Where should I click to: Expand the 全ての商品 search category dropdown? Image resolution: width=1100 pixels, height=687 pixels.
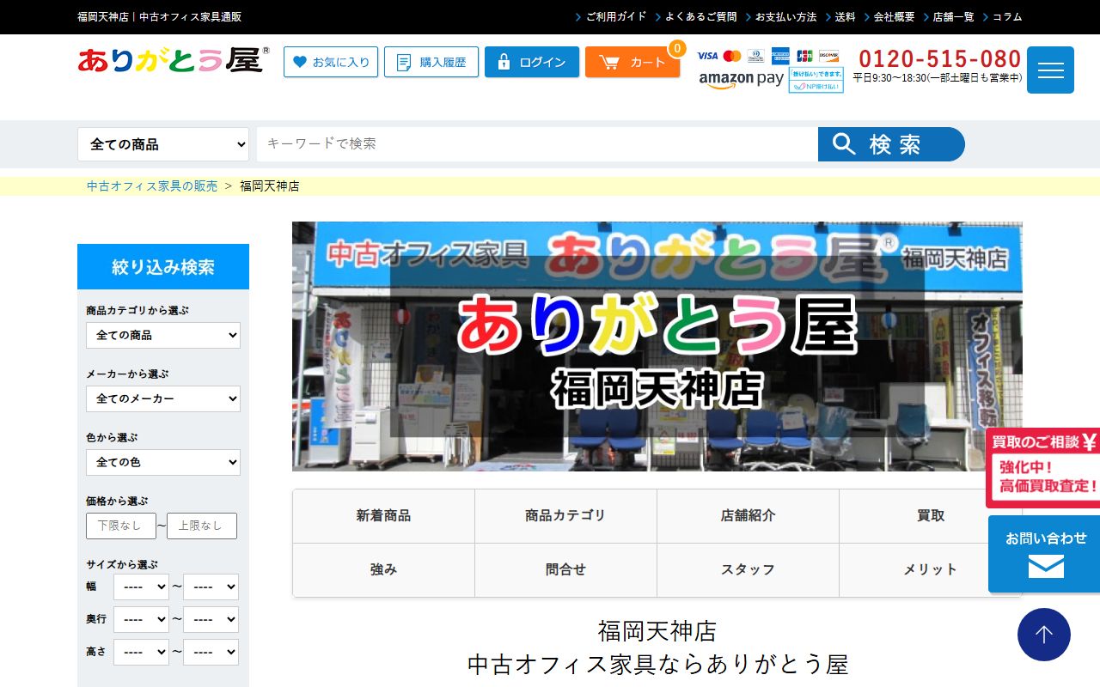click(x=163, y=144)
